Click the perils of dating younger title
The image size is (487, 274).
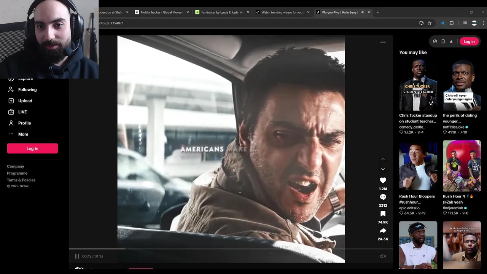pyautogui.click(x=460, y=118)
